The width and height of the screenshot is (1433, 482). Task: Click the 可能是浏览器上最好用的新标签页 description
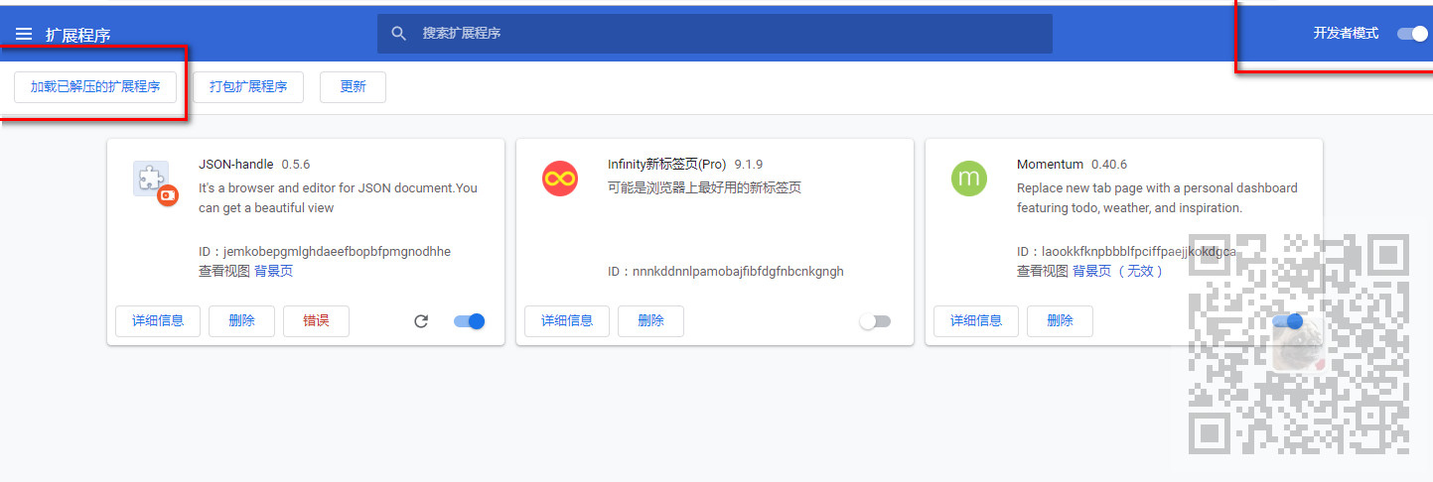(704, 187)
